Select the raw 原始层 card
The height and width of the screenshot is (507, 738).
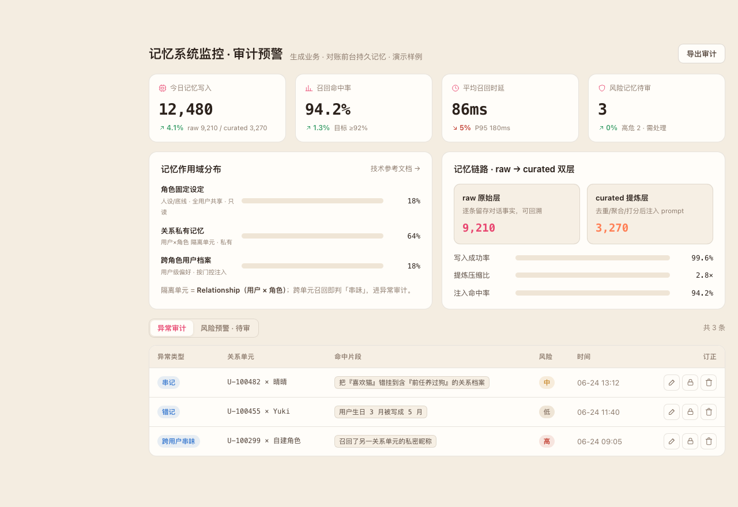click(517, 214)
